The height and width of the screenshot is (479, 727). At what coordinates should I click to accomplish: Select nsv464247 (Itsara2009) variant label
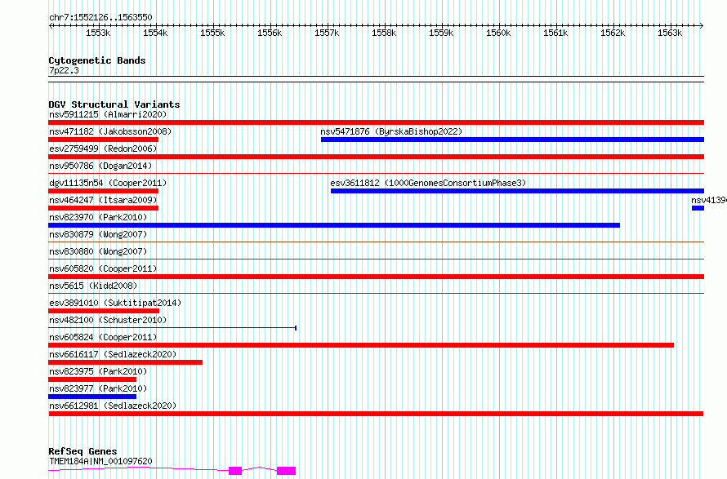point(103,200)
